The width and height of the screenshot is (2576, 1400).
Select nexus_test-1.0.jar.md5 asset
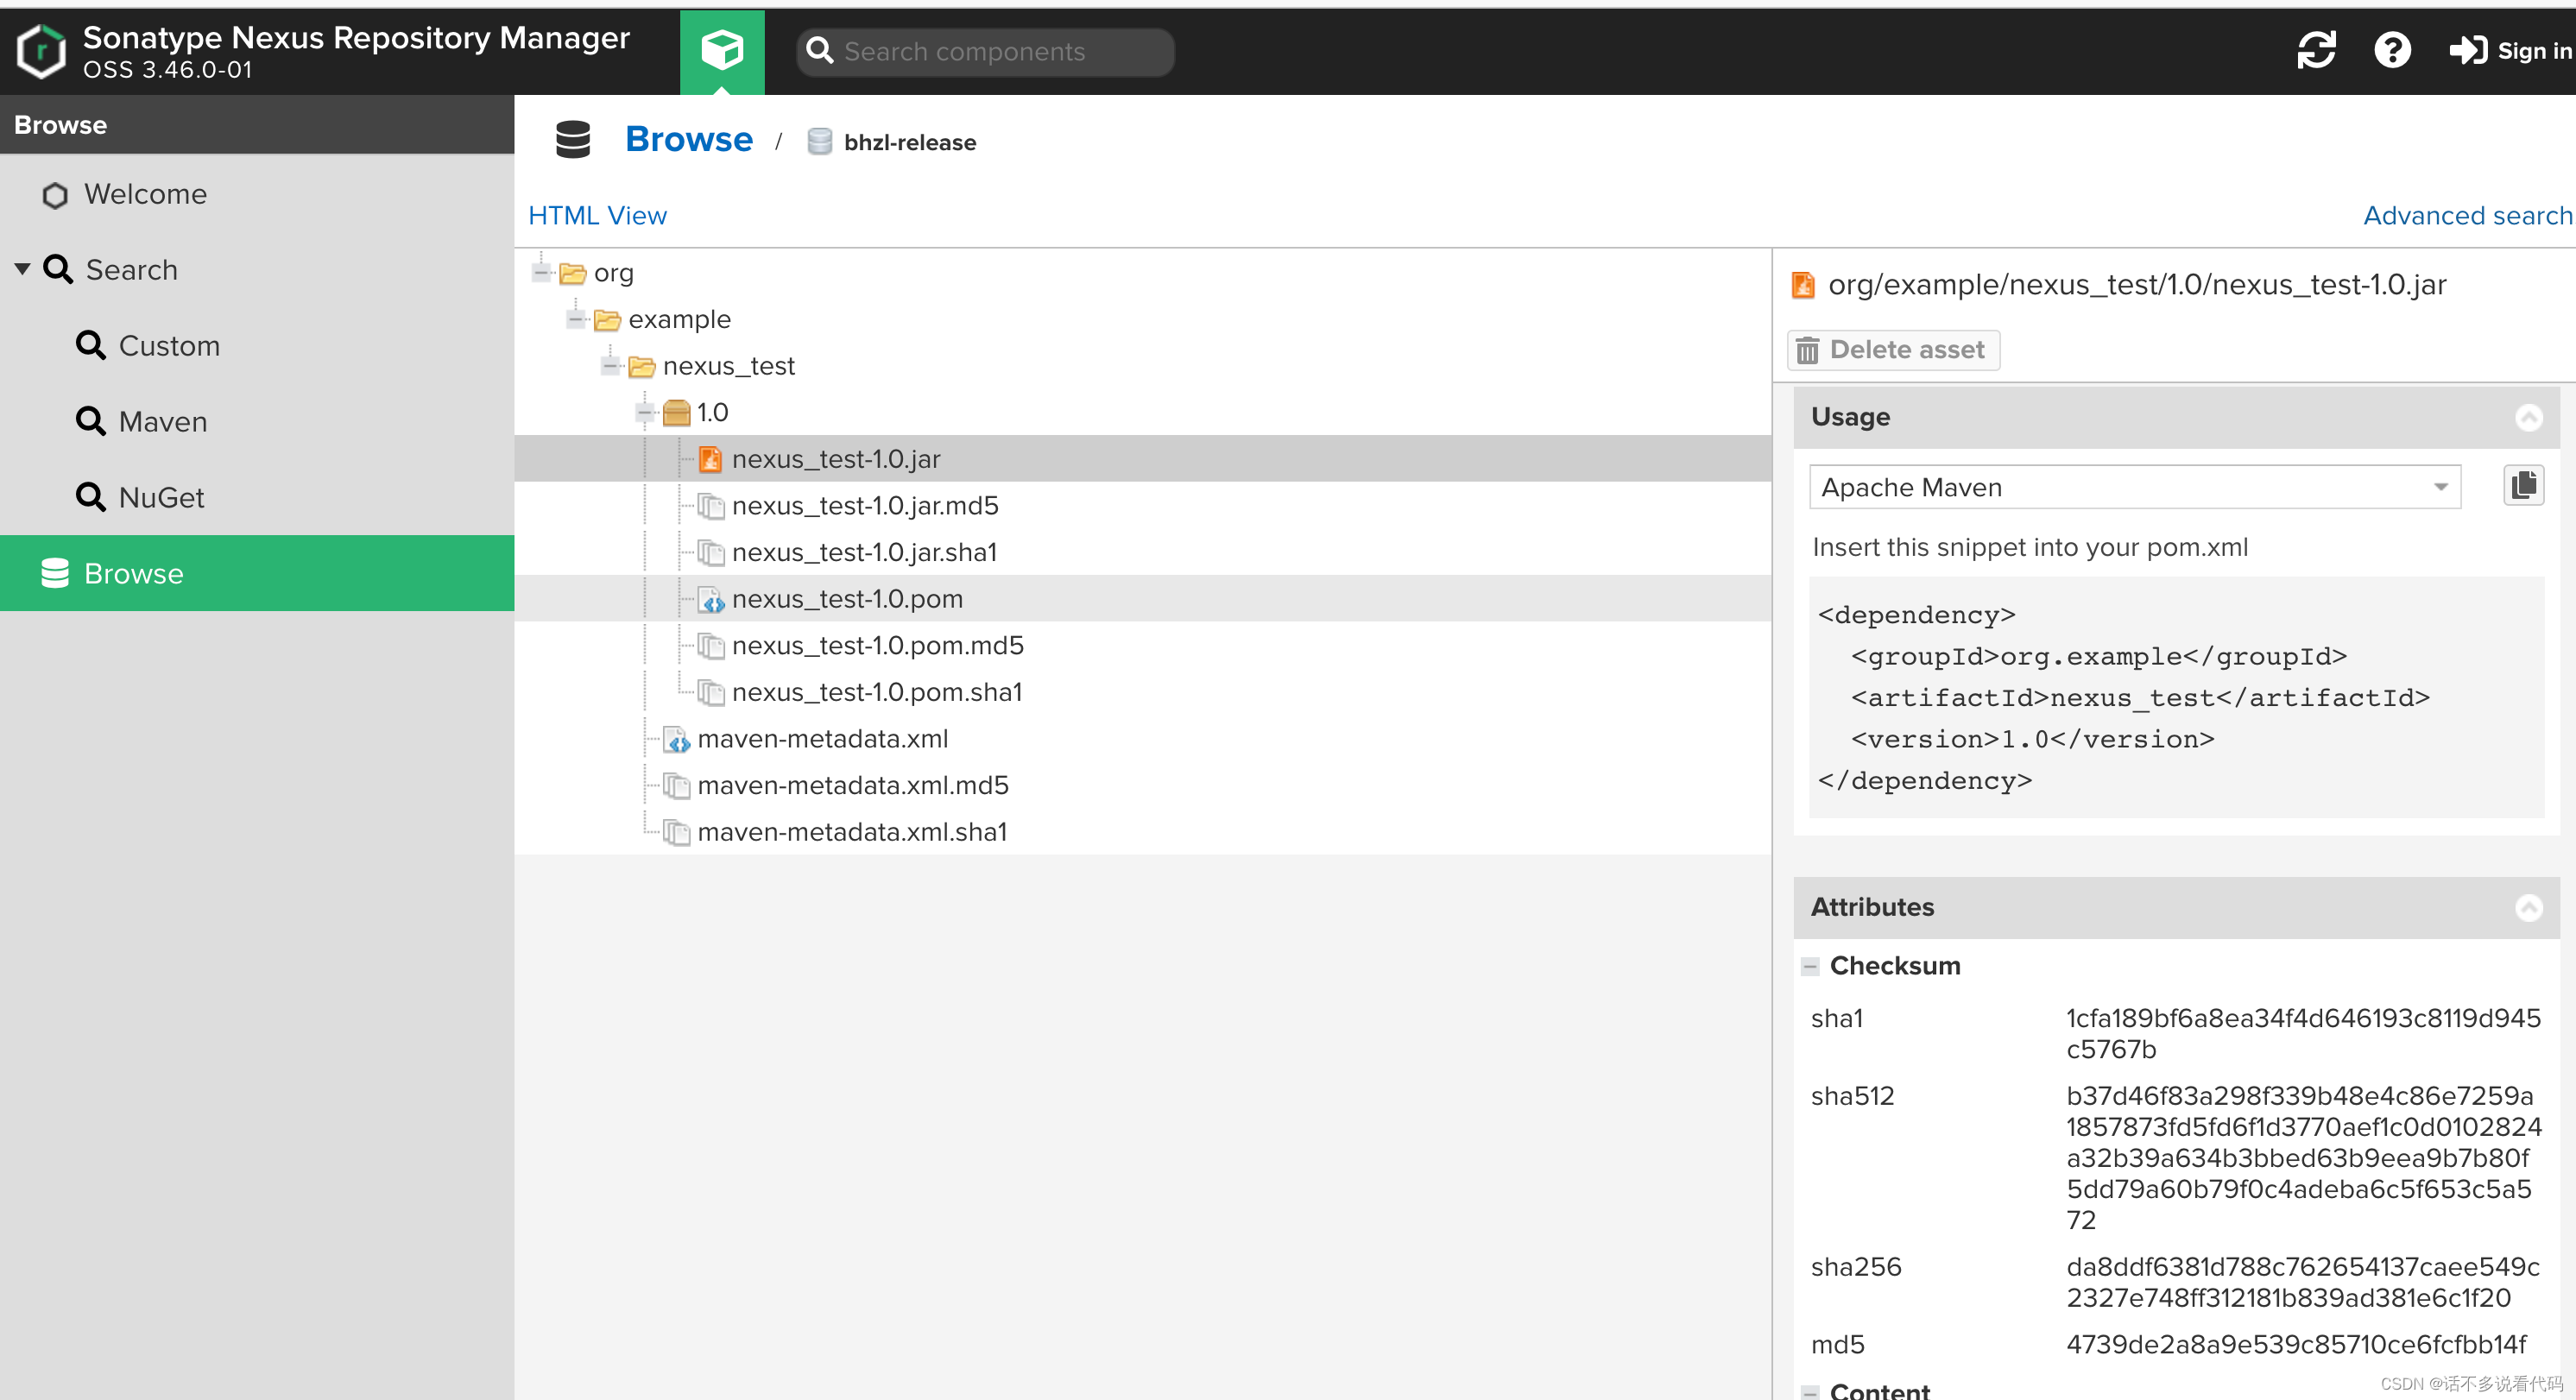(x=865, y=505)
